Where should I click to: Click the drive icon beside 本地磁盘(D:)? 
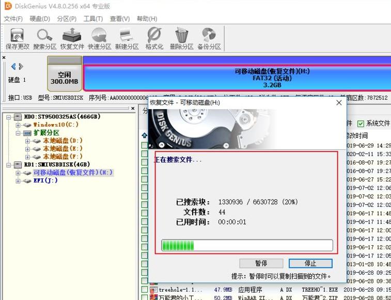pos(36,141)
